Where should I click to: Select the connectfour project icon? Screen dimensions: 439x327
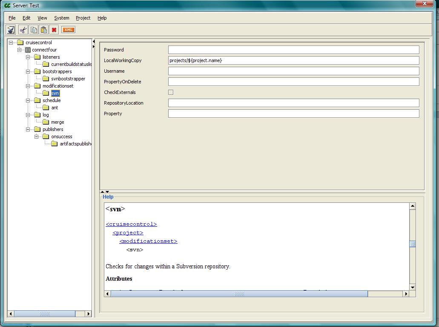click(x=28, y=50)
